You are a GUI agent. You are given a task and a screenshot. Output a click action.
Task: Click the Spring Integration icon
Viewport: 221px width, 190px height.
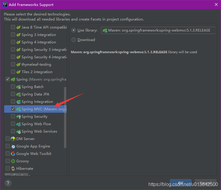click(18, 102)
